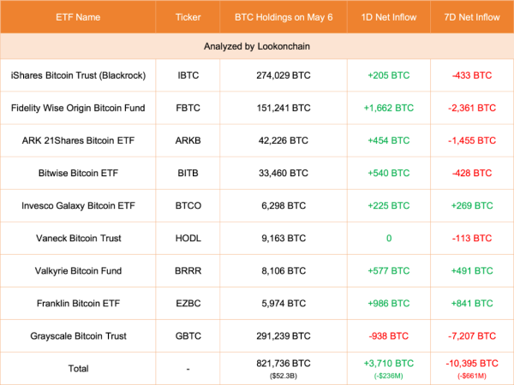The height and width of the screenshot is (385, 514).
Task: Click Bitwise's 33,460 BTC holdings cell
Action: (283, 174)
